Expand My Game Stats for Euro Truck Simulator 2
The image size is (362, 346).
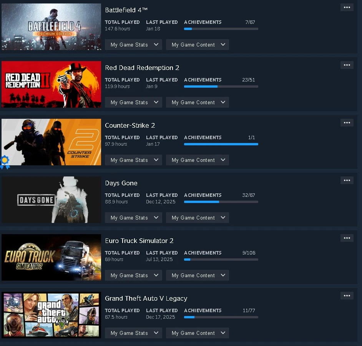[x=133, y=275]
